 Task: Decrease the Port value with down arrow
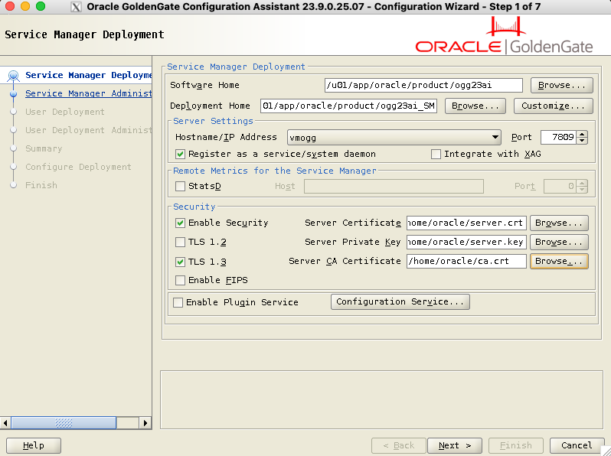click(583, 142)
